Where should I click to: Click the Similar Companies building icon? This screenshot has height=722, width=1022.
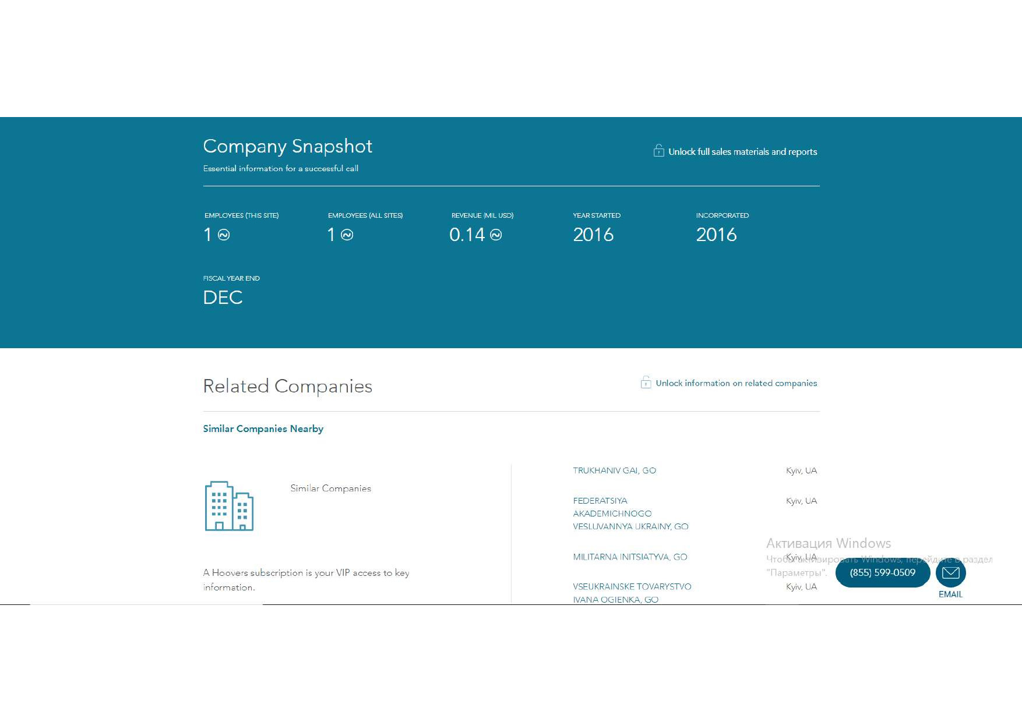pos(229,506)
